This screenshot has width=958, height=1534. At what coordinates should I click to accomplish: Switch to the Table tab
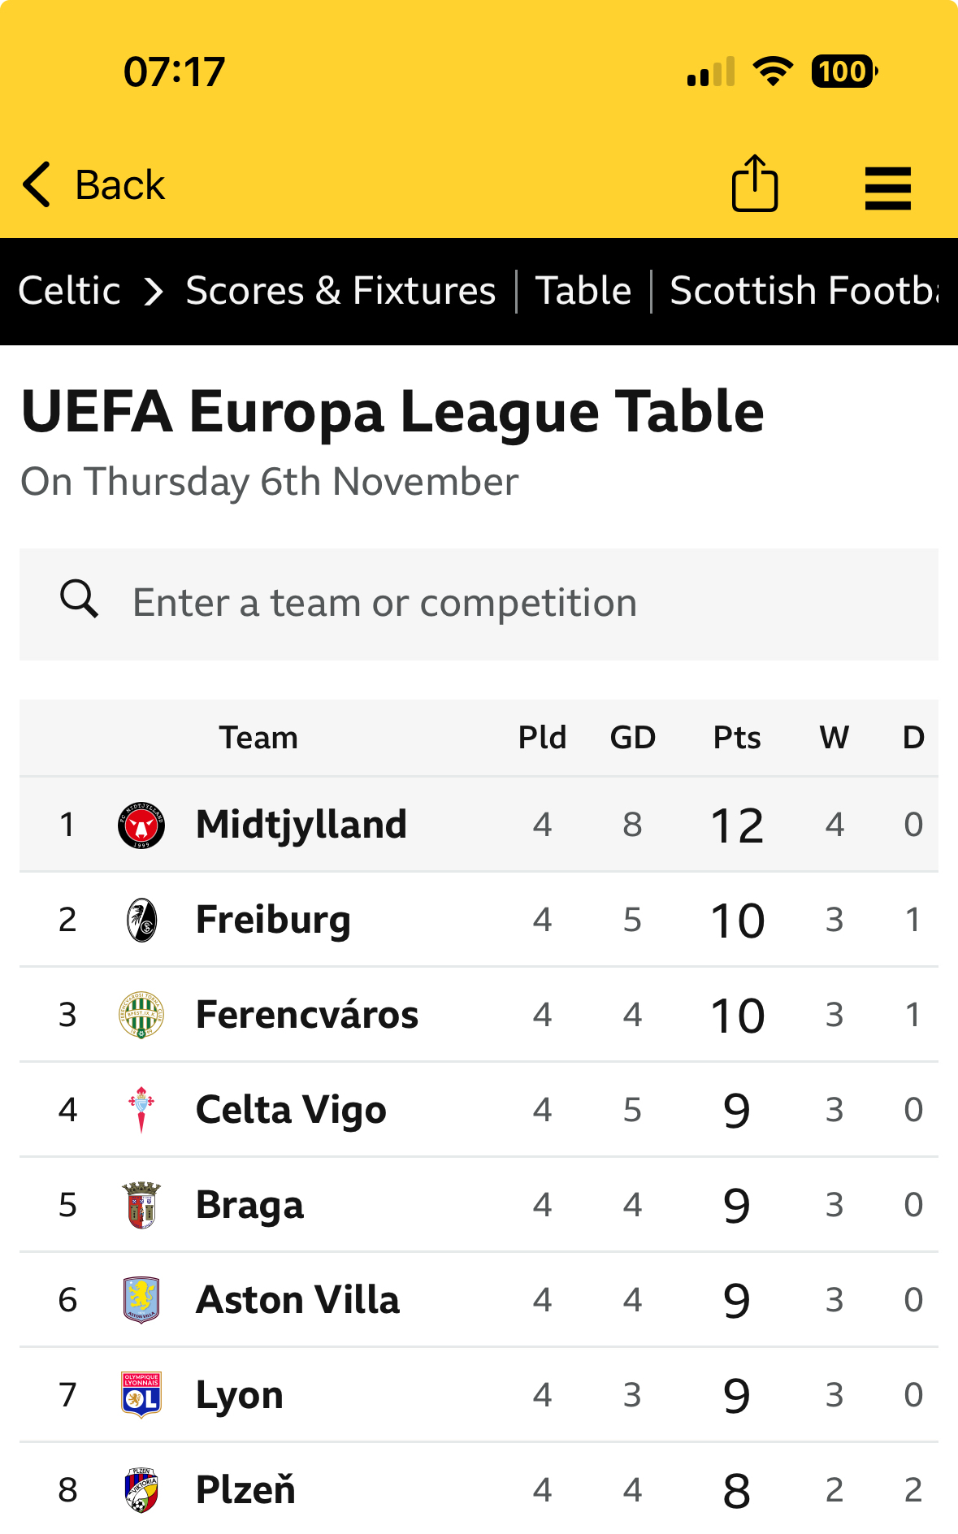583,291
